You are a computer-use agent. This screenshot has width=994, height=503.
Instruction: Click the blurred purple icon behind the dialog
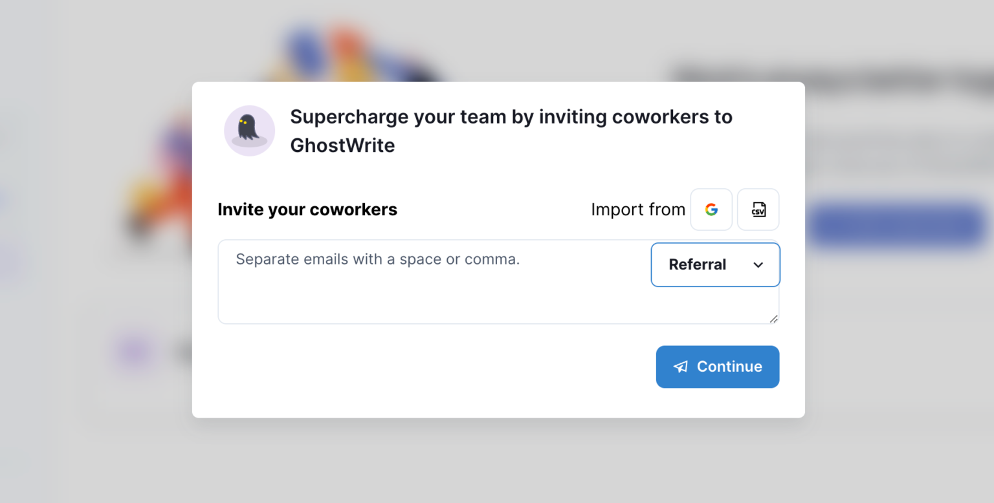[134, 352]
